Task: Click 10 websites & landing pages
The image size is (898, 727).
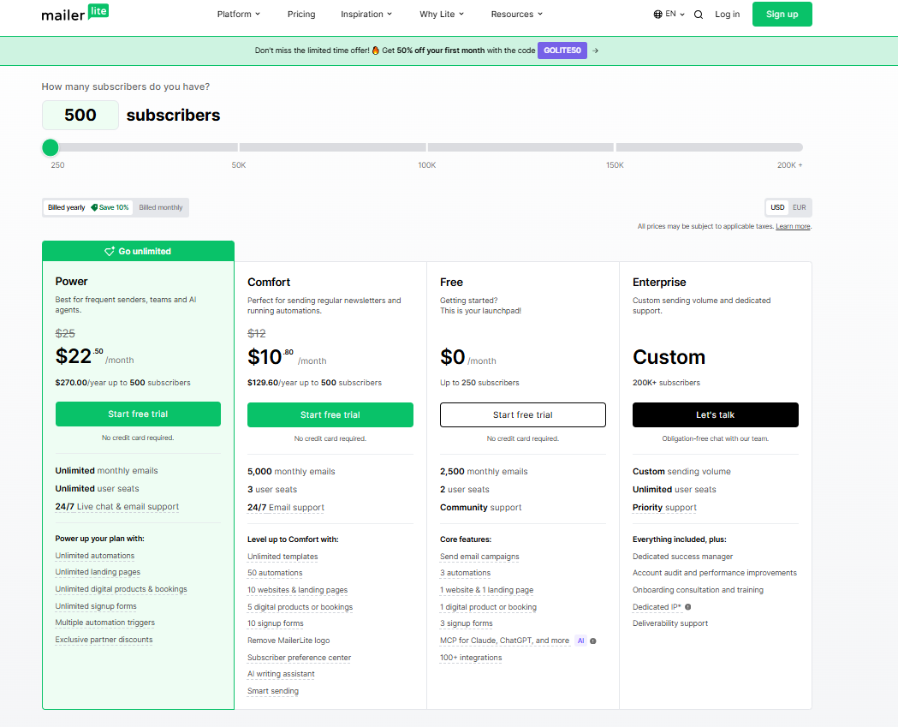Action: [x=297, y=590]
